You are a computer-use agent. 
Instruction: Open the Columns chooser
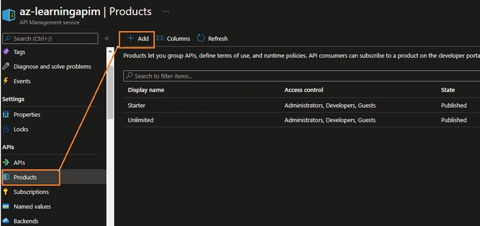pyautogui.click(x=173, y=38)
